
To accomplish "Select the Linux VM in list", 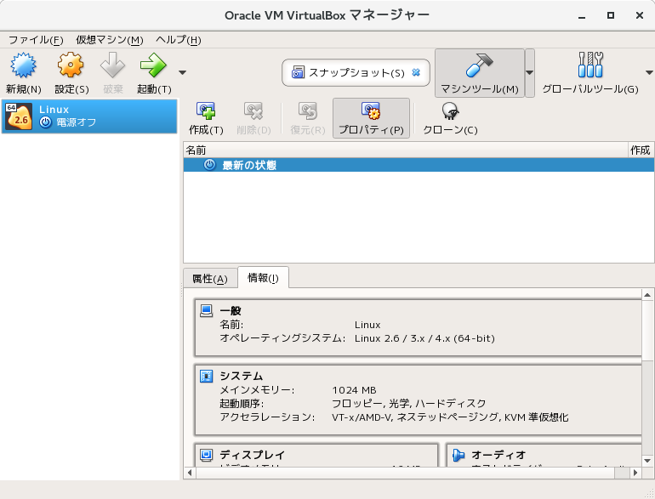I will tap(89, 116).
